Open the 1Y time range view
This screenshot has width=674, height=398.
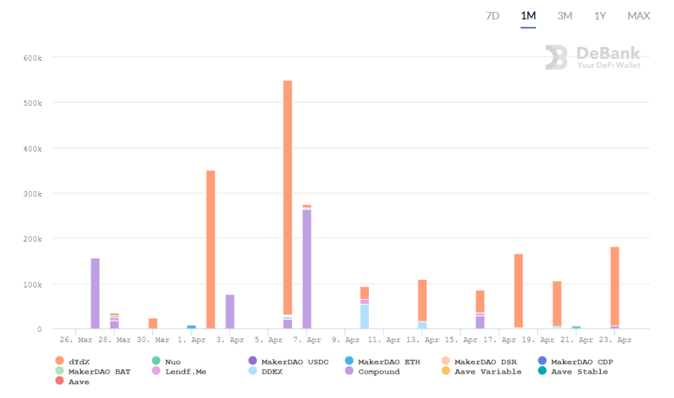[600, 16]
